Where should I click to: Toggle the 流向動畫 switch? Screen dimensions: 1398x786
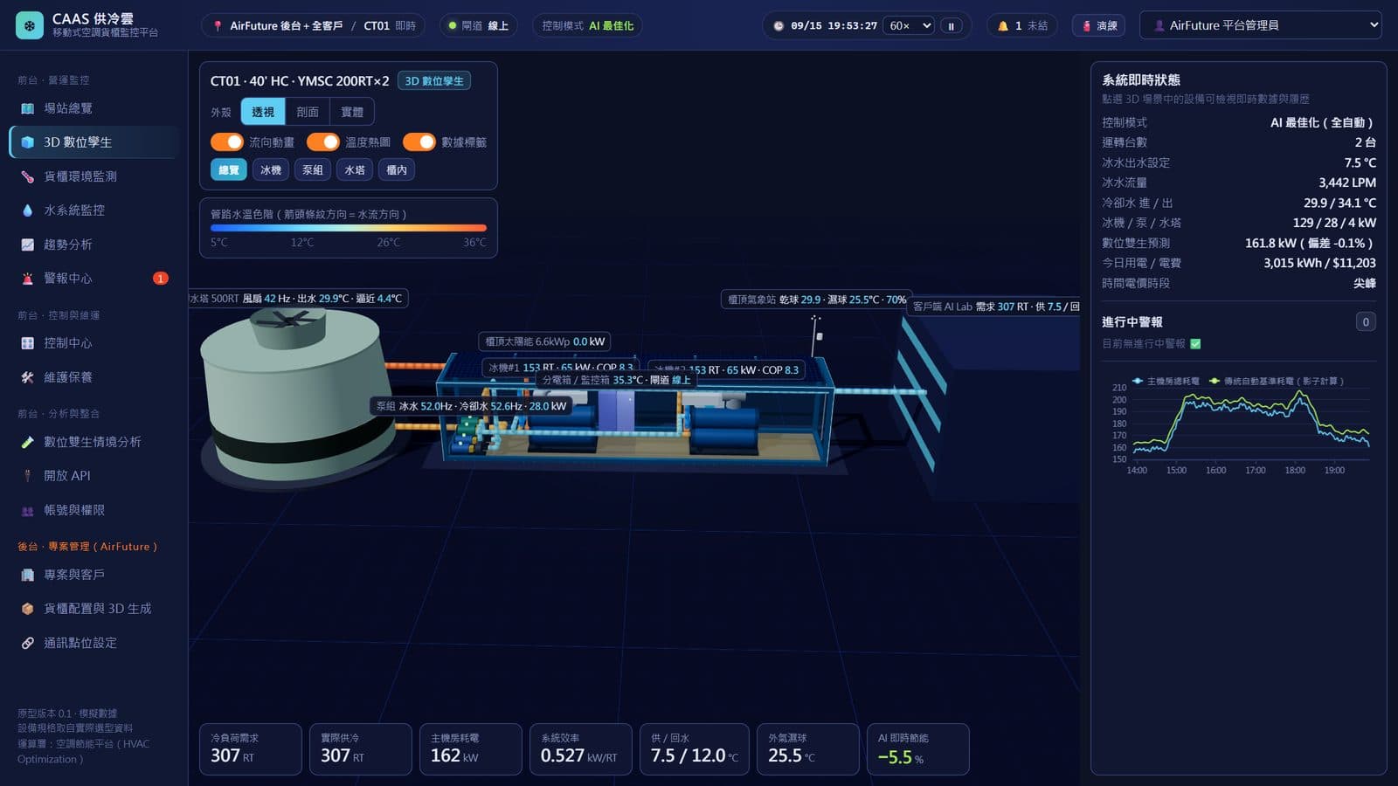click(x=227, y=141)
